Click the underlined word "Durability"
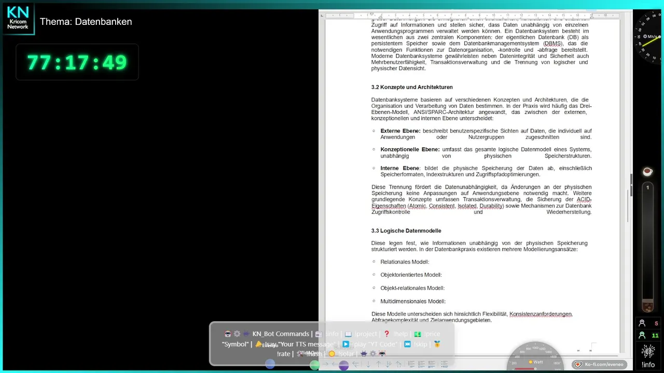Screen dimensions: 664x373 tap(491, 206)
